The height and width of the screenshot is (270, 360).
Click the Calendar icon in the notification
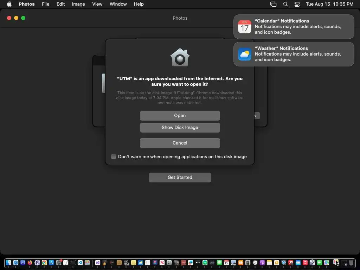(x=245, y=27)
